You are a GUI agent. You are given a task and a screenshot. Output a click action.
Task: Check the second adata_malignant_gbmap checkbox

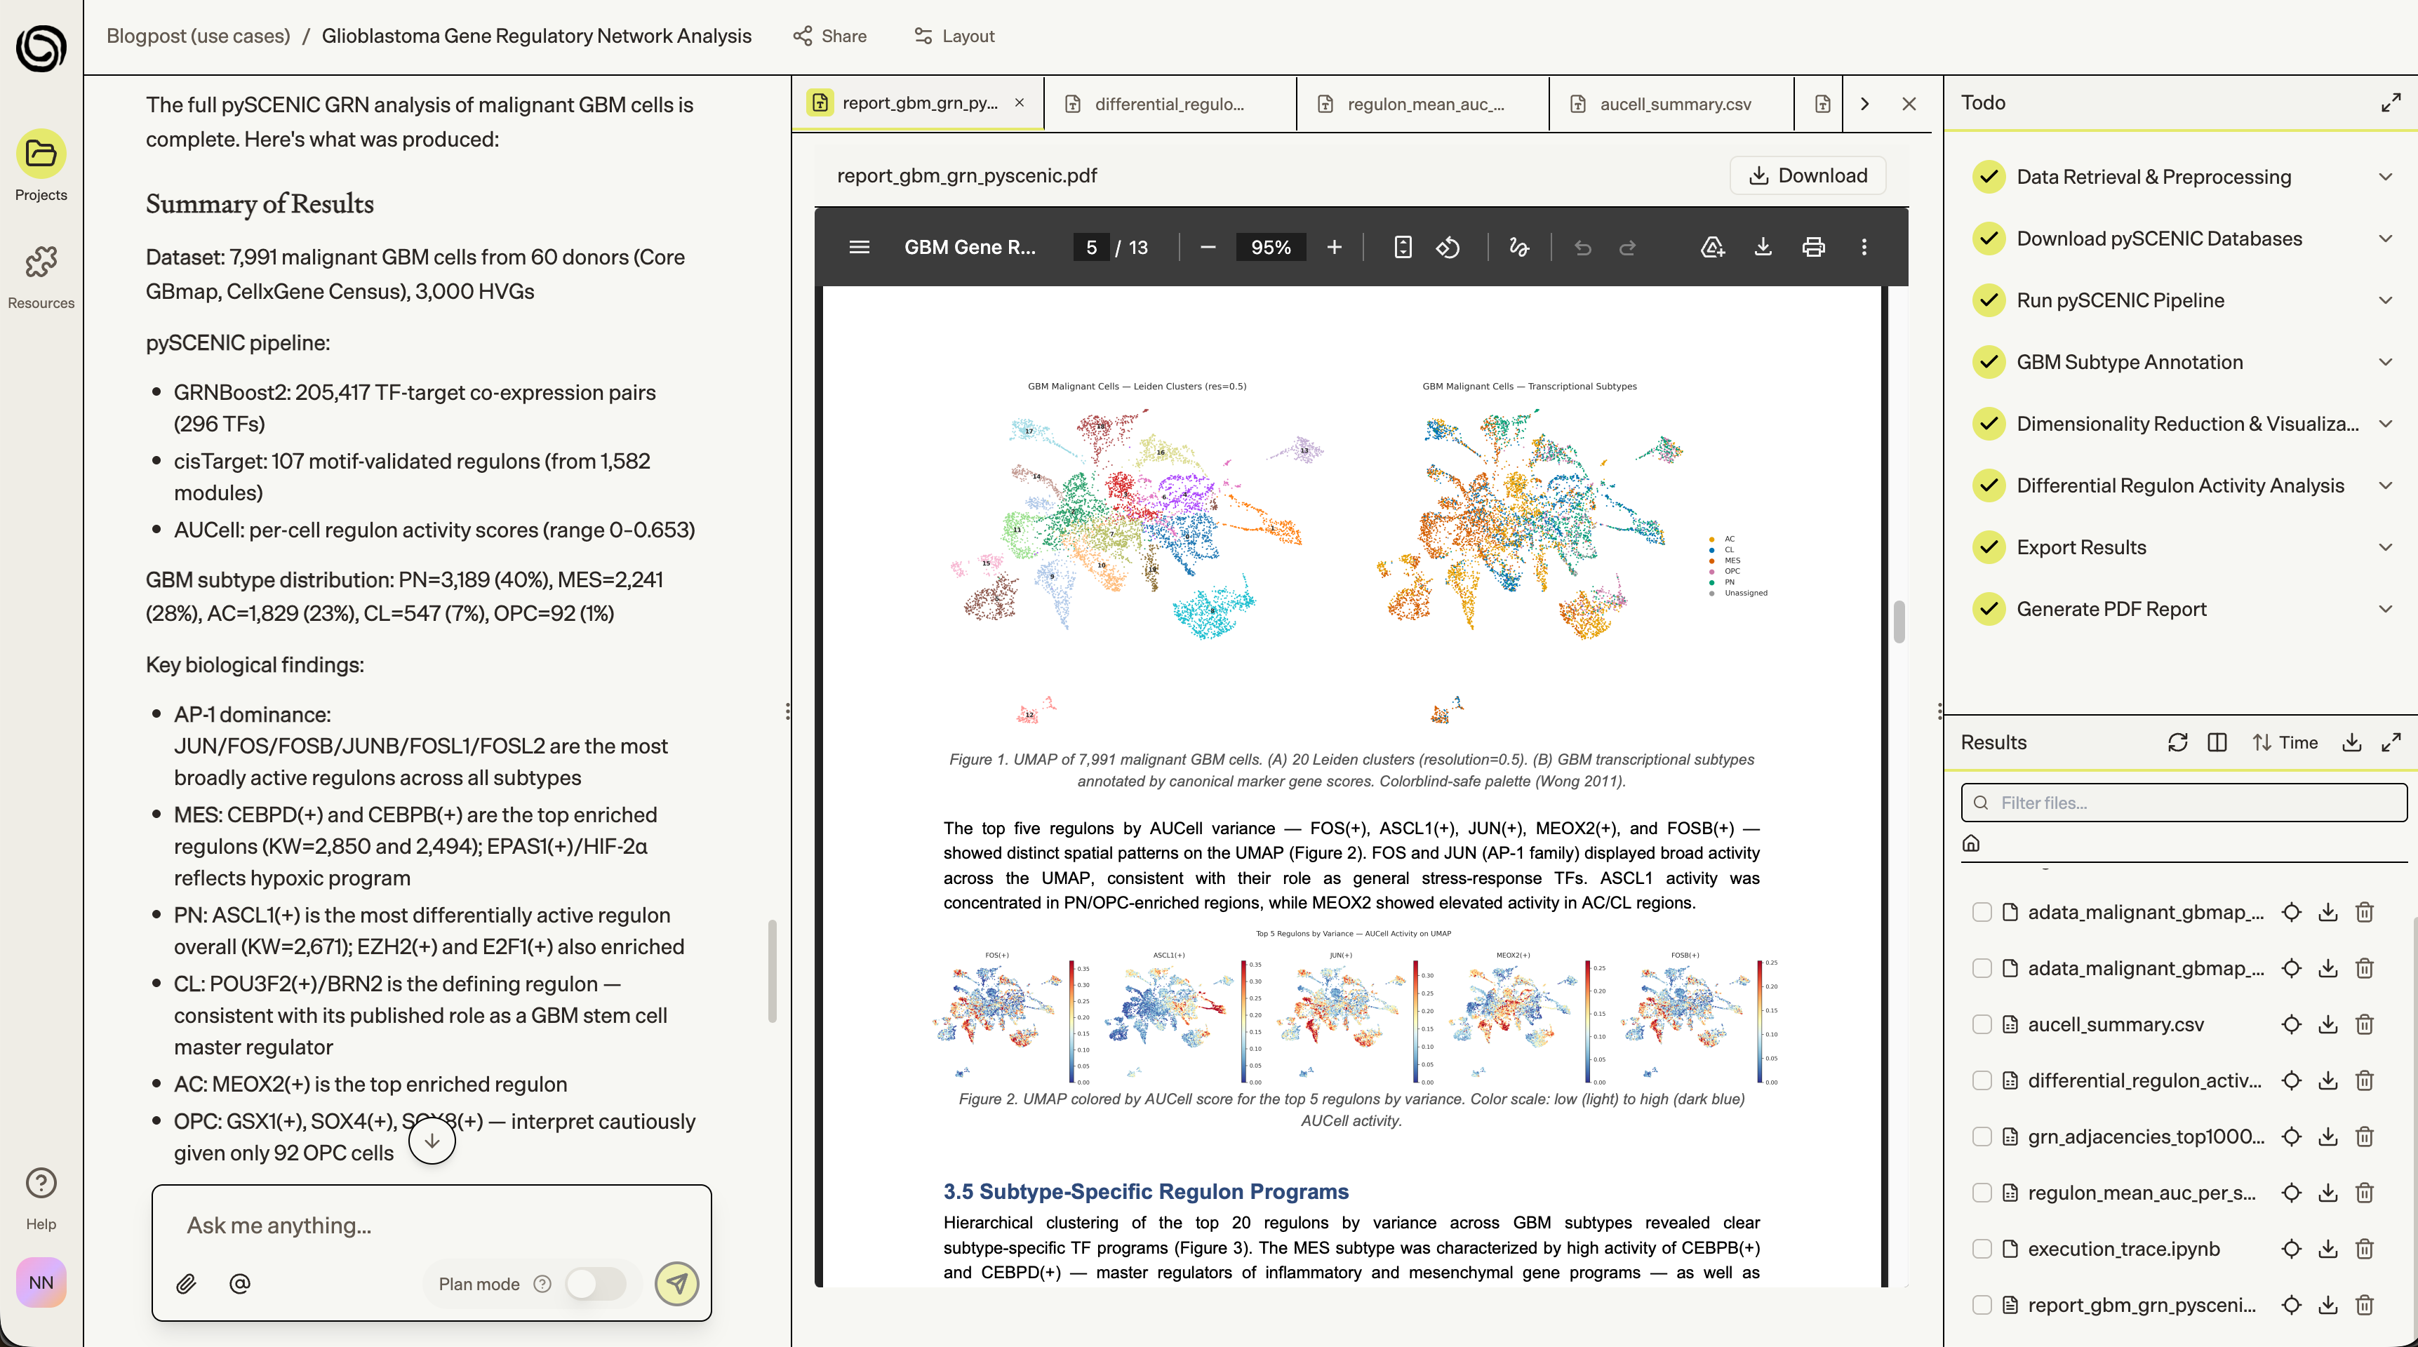1982,967
